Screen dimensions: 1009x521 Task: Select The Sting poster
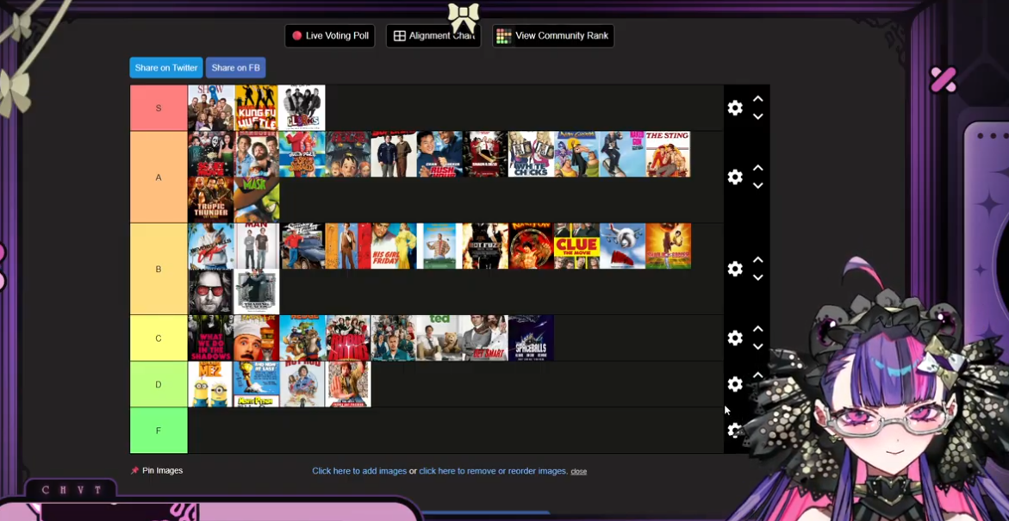pyautogui.click(x=668, y=154)
